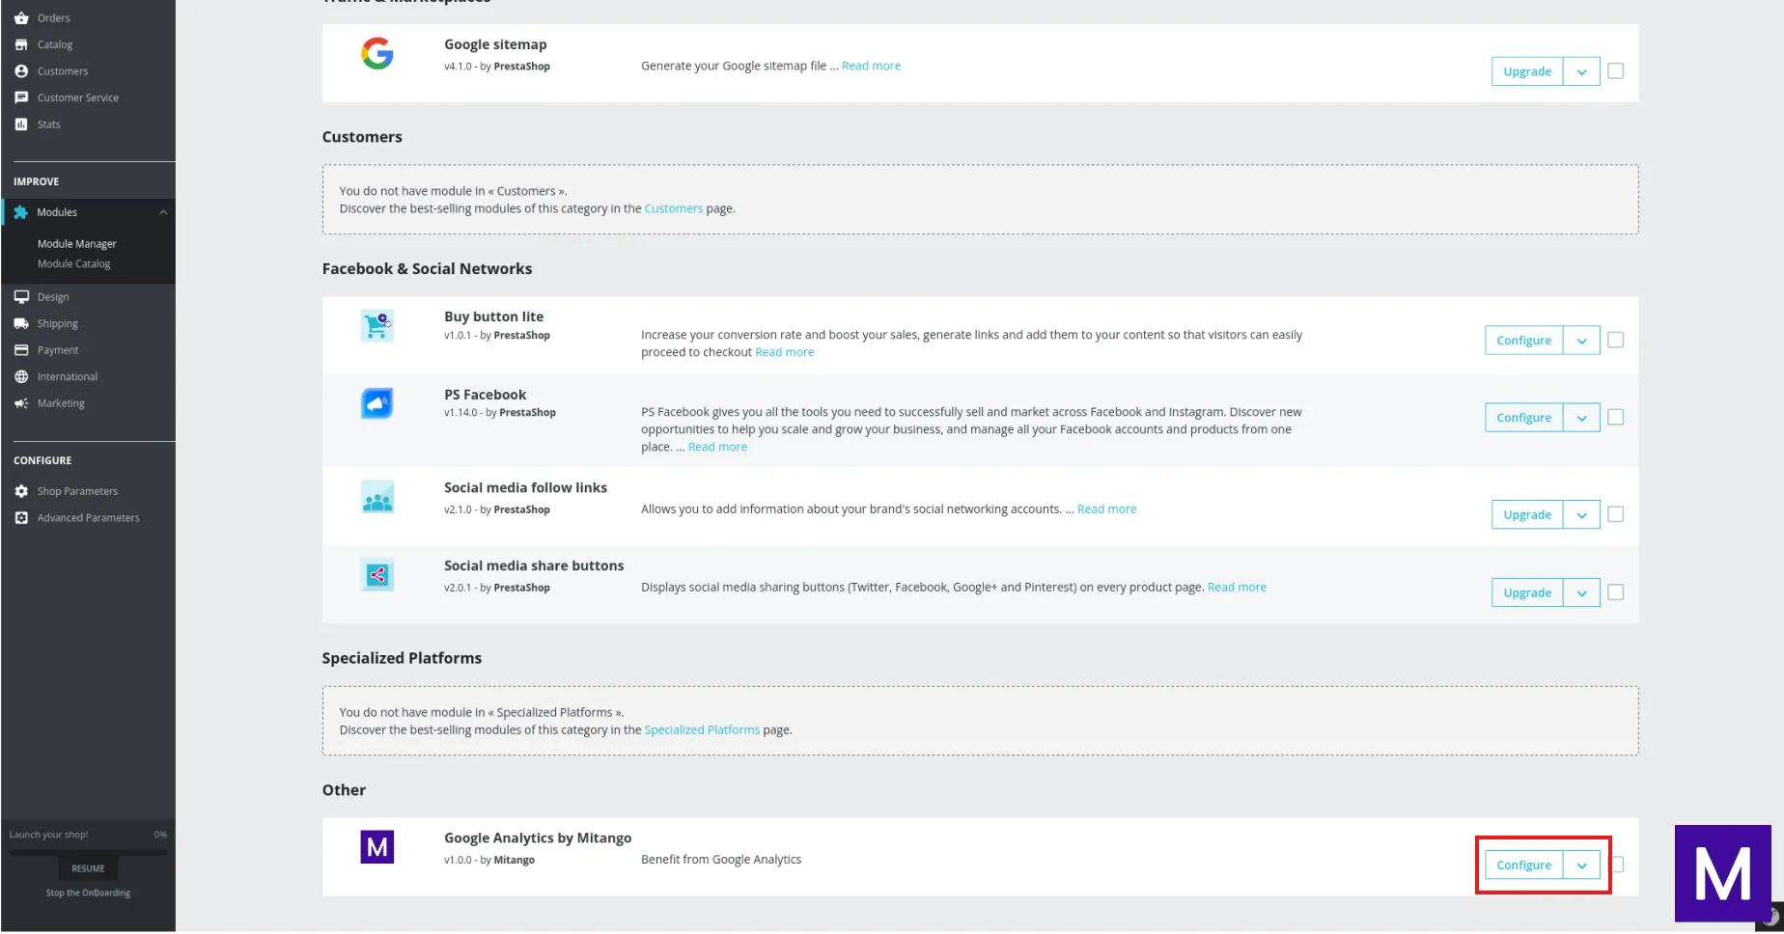Viewport: 1784px width, 934px height.
Task: Tick the Google sitemap module checkbox
Action: (x=1615, y=71)
